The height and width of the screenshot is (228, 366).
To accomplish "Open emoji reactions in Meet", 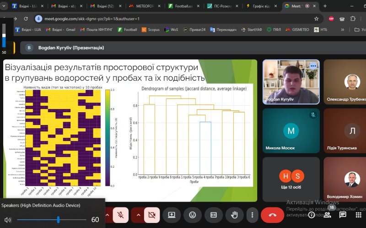I will (192, 215).
